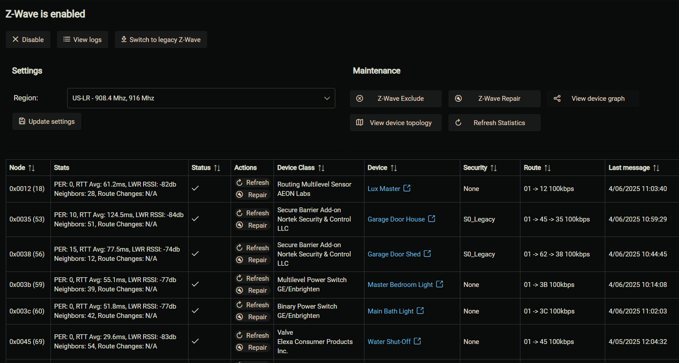The height and width of the screenshot is (363, 679).
Task: Sort by Device Class column
Action: (x=321, y=168)
